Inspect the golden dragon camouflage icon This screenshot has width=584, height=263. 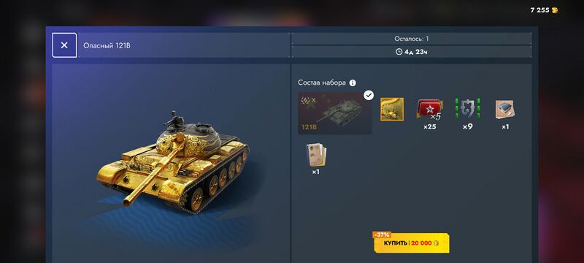point(392,109)
